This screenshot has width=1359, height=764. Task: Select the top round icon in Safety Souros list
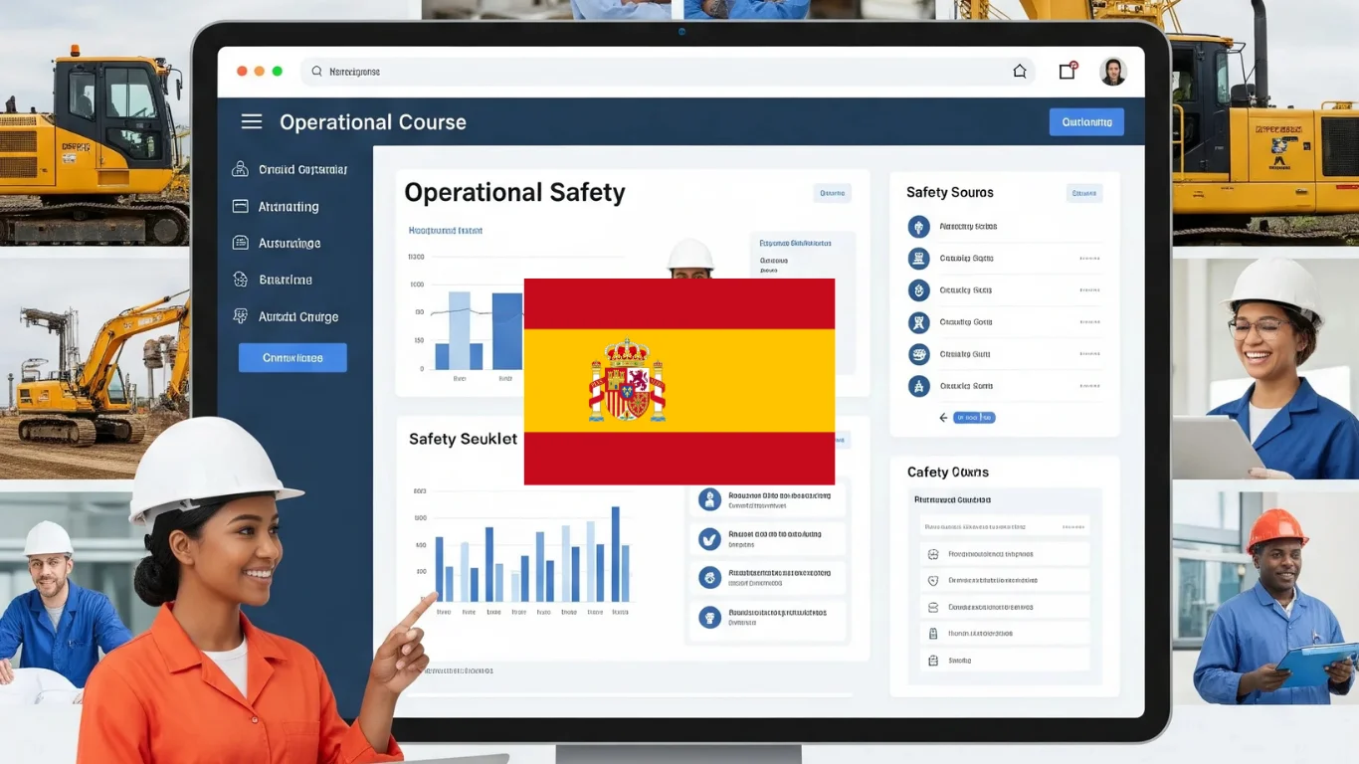[x=919, y=227]
